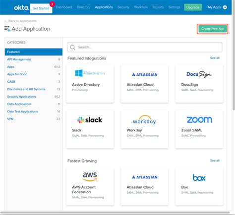Image resolution: width=235 pixels, height=215 pixels.
Task: Click the search magnifier icon
Action: tap(72, 47)
